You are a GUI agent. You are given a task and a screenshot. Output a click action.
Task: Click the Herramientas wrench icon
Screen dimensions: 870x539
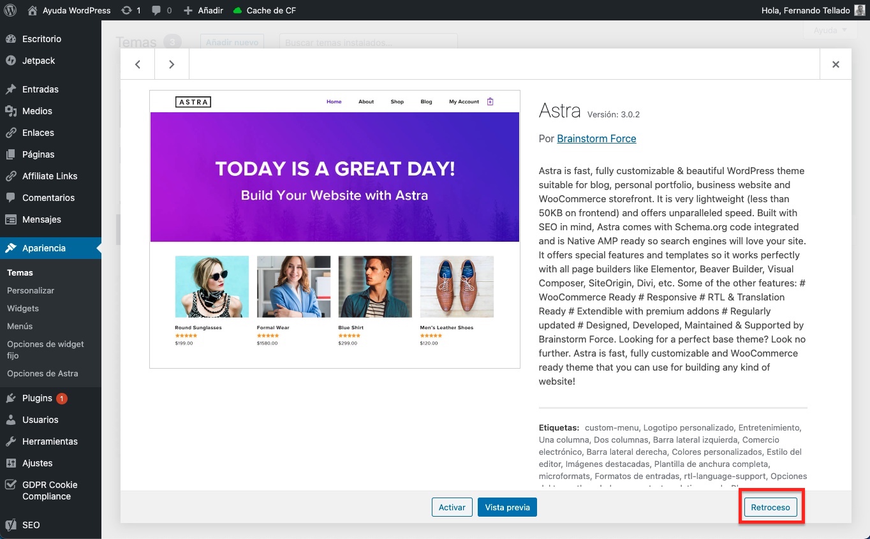point(11,441)
